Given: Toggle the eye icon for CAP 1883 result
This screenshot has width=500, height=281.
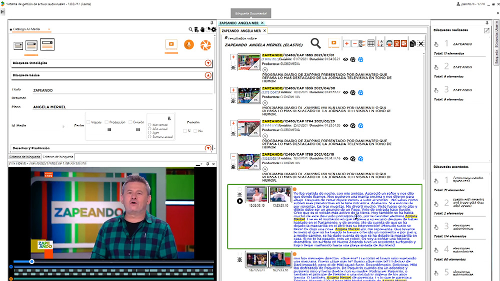Looking at the screenshot, I should (x=345, y=59).
